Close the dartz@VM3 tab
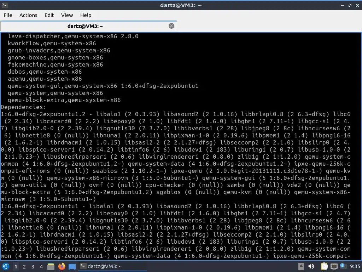Image resolution: width=362 pixels, height=272 pixels. coord(171,26)
